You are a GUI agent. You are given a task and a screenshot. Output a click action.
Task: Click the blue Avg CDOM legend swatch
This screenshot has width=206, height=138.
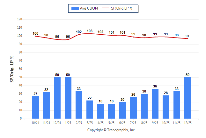[75, 8]
